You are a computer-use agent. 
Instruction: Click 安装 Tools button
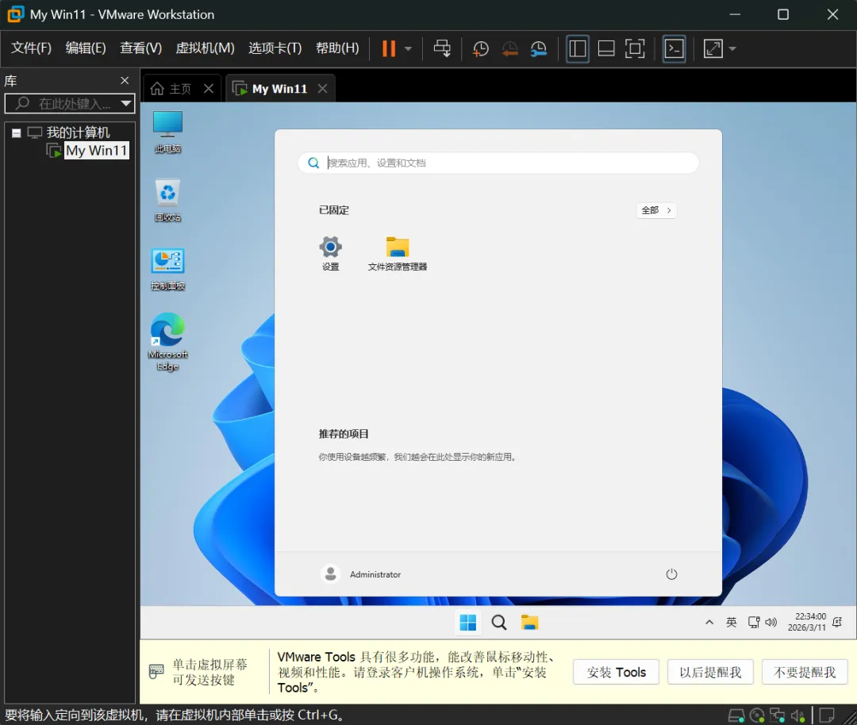(x=616, y=672)
